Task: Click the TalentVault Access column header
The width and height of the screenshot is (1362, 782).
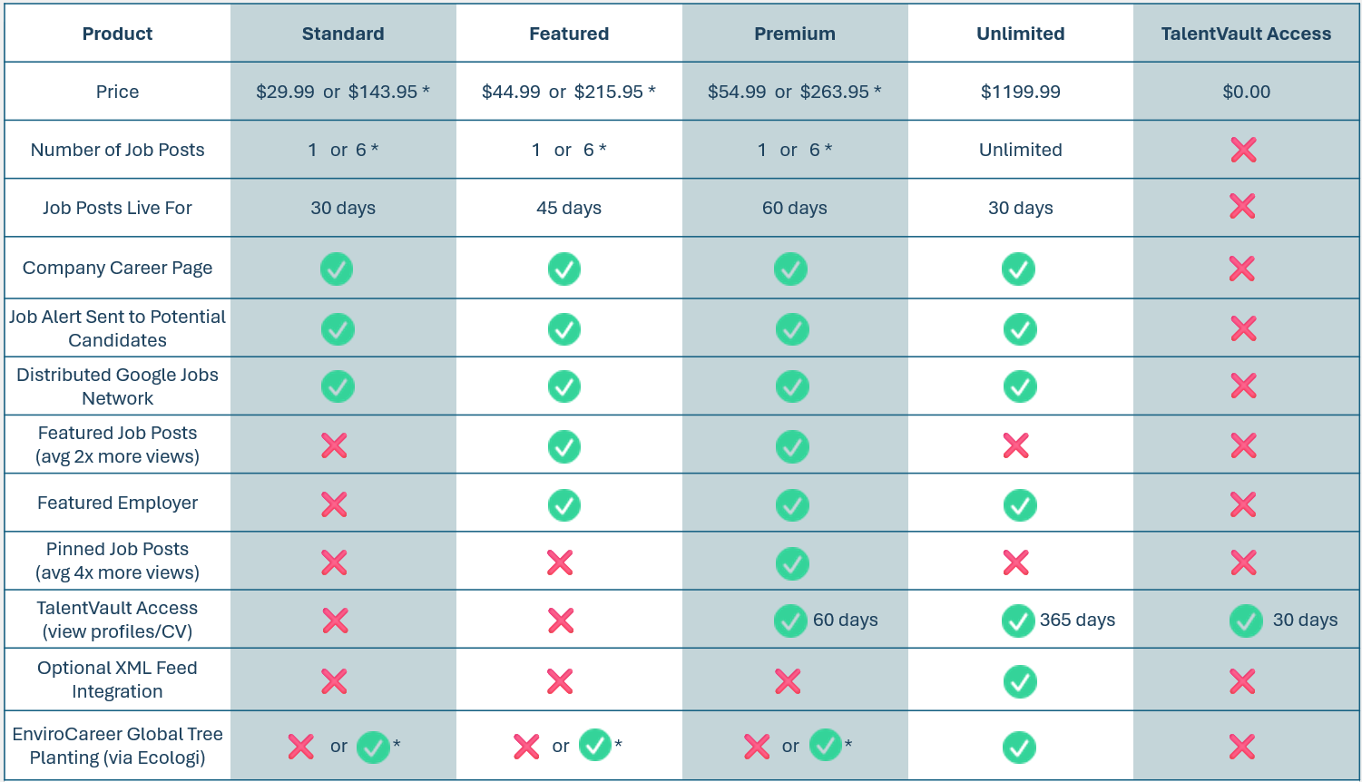Action: point(1246,34)
